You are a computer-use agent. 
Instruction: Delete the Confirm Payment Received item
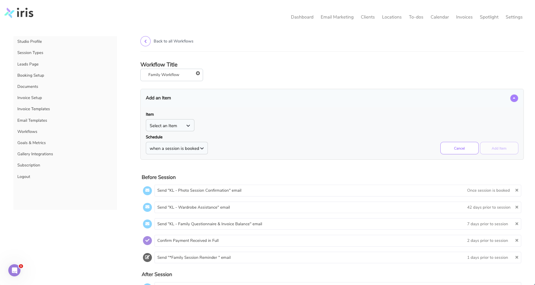pos(517,241)
